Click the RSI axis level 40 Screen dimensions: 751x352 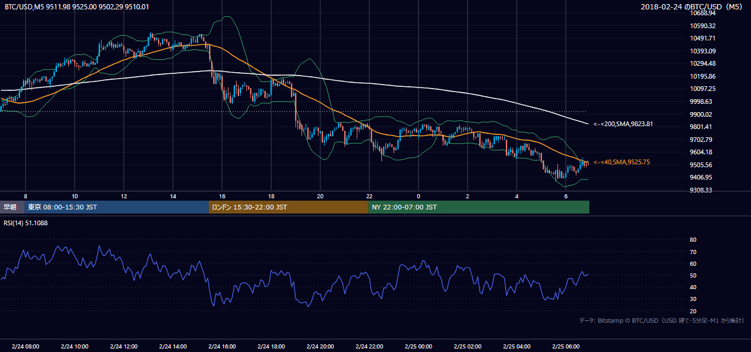tap(693, 287)
